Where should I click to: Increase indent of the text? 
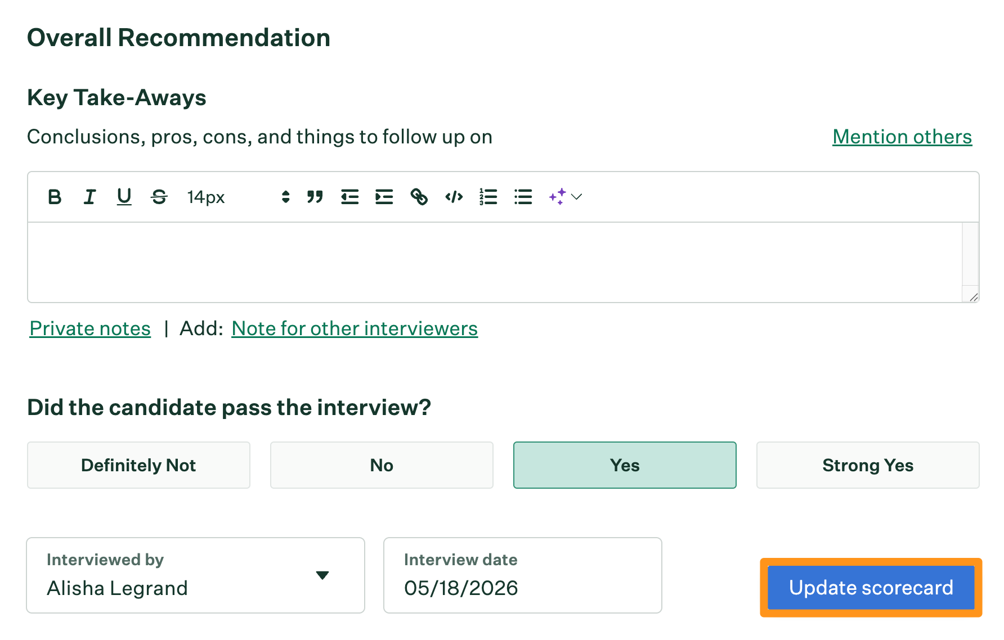384,197
